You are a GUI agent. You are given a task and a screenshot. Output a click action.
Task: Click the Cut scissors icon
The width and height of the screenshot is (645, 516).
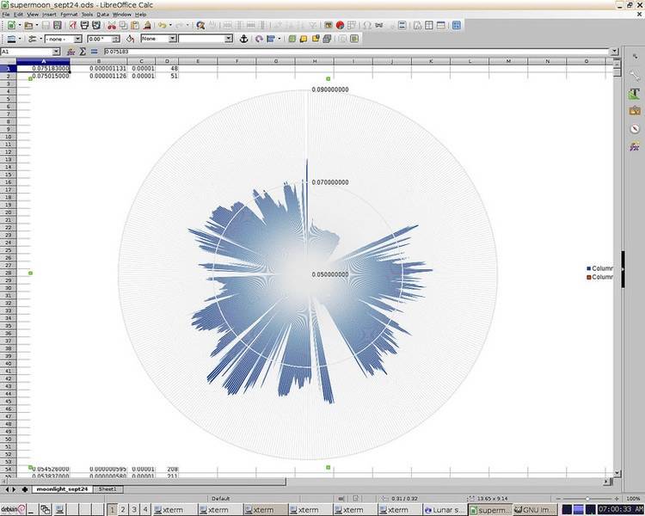click(x=112, y=26)
